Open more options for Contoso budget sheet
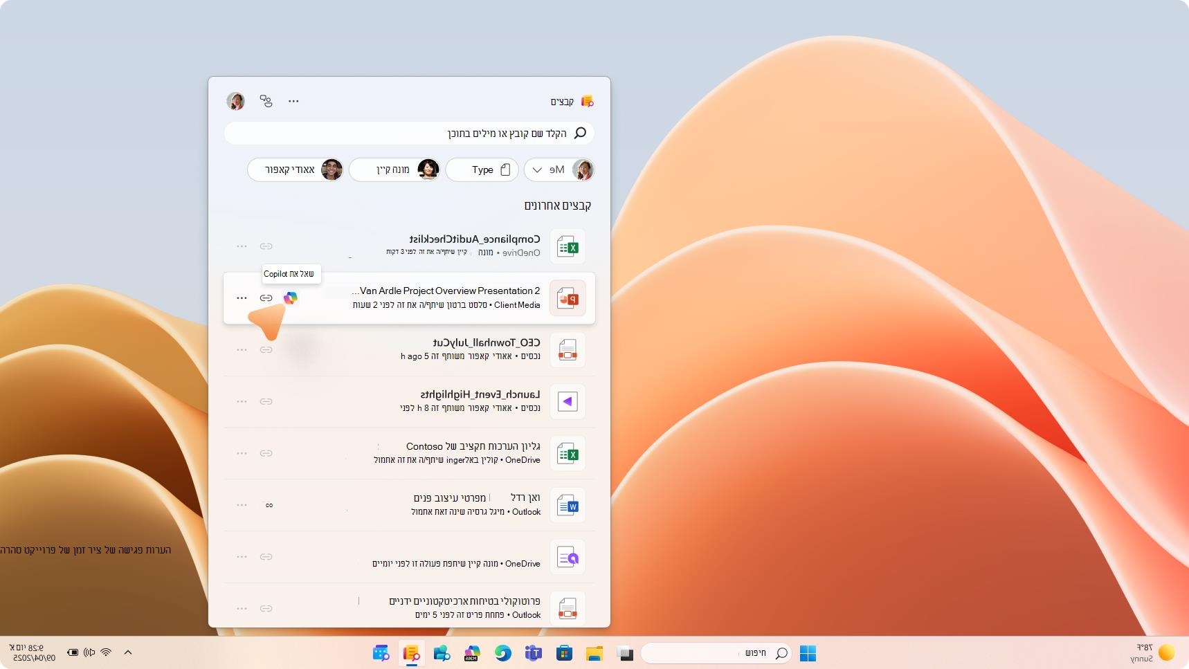1189x669 pixels. click(242, 453)
